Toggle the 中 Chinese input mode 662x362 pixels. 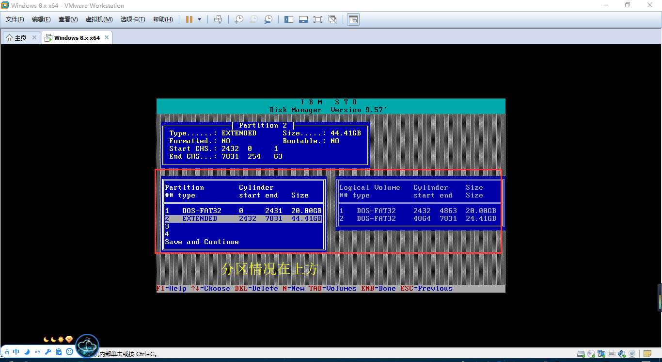(x=16, y=352)
